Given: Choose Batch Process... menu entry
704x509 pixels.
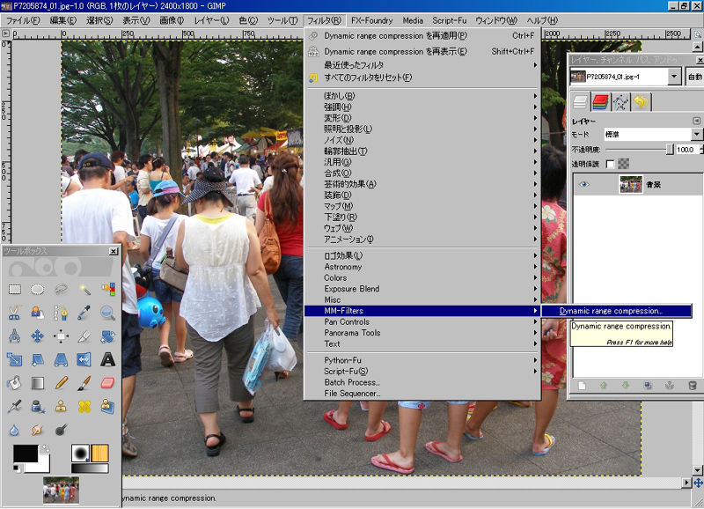Looking at the screenshot, I should click(x=422, y=382).
